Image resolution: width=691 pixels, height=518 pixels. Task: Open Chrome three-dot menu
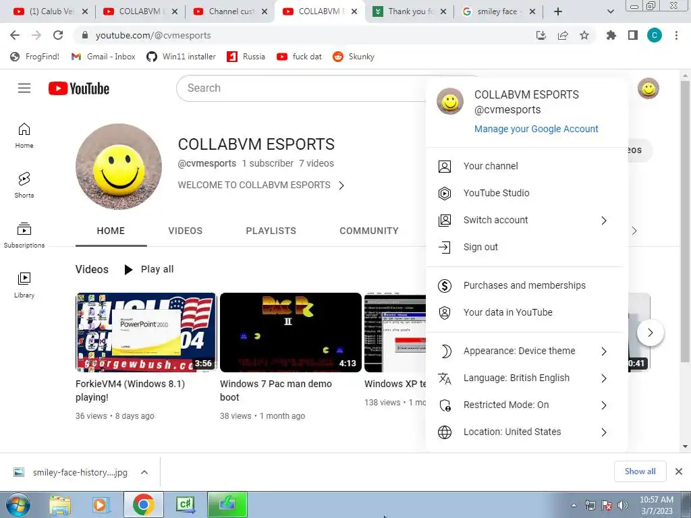coord(676,35)
